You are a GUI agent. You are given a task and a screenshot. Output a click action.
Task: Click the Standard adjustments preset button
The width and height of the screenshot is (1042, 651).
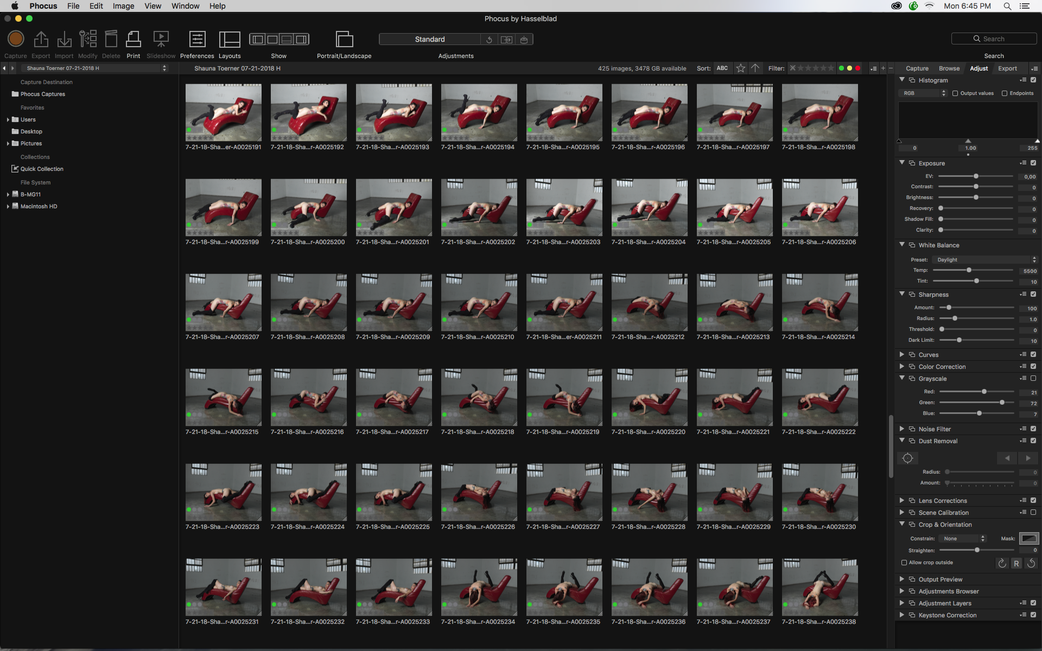[x=429, y=39]
